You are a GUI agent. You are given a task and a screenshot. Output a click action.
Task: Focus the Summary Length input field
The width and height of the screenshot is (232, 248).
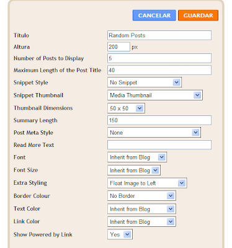[159, 120]
